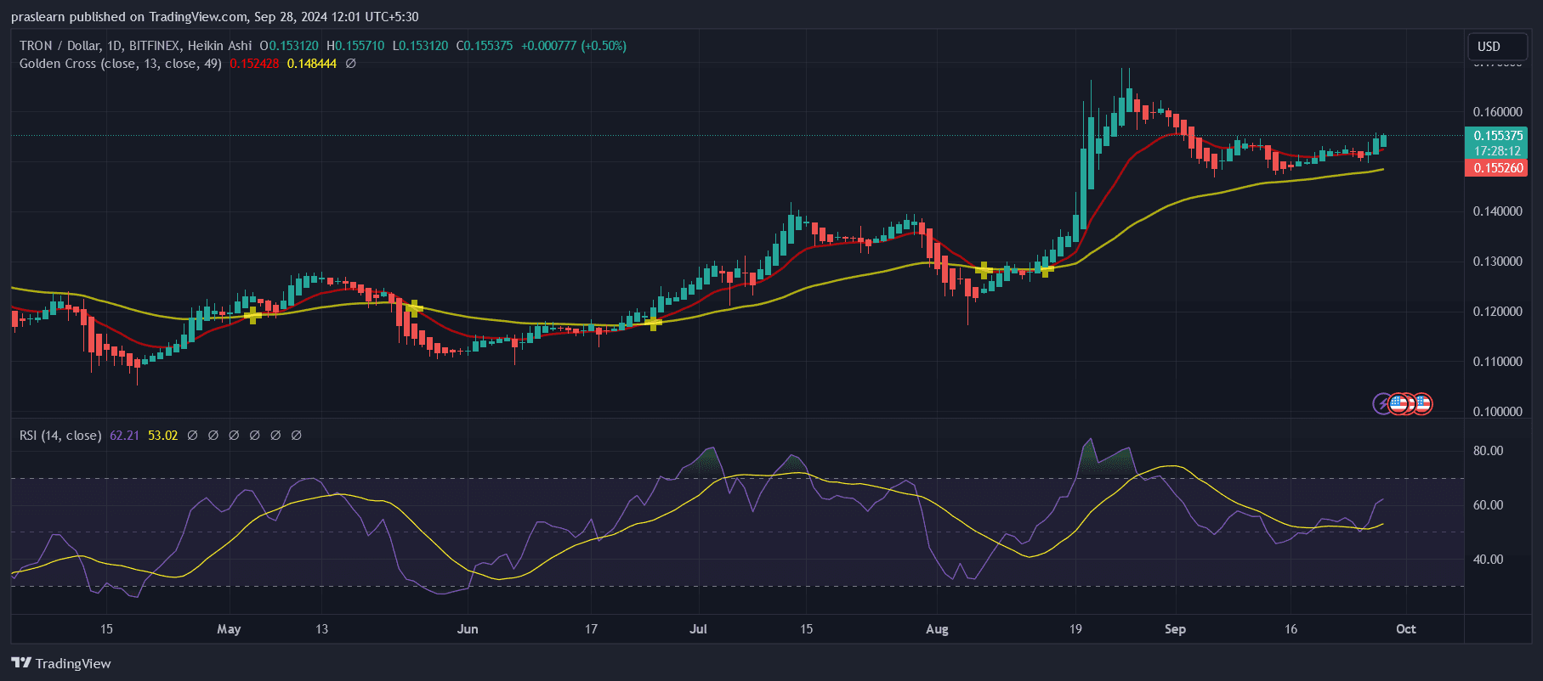Click the May label on the time axis
Viewport: 1543px width, 681px height.
[229, 629]
